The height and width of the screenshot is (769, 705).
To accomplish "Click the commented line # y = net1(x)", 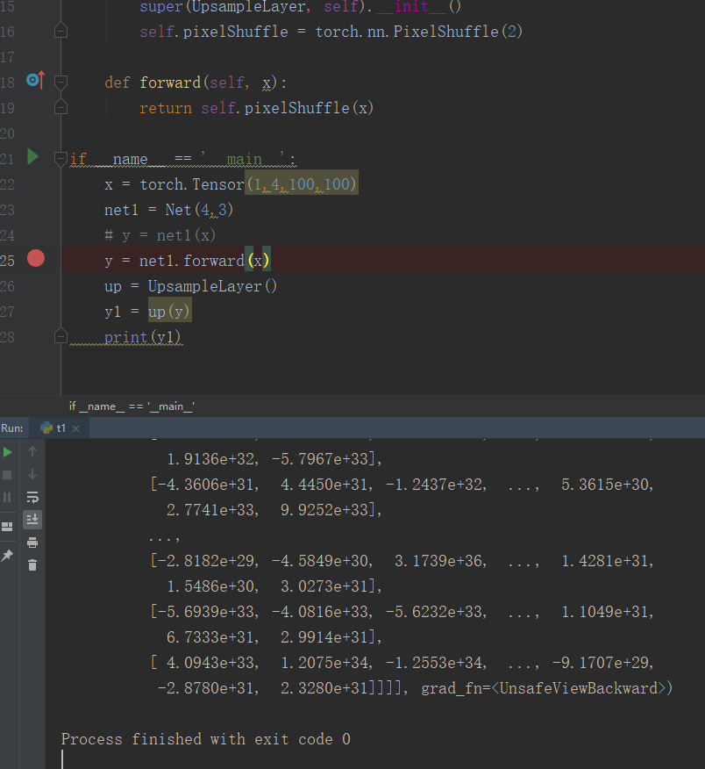I will click(160, 235).
